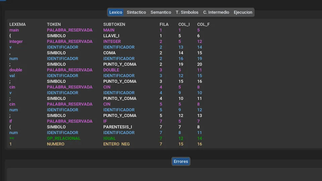The width and height of the screenshot is (322, 181).
Task: Click the SIMBOLO token in COMA row
Action: click(56, 53)
